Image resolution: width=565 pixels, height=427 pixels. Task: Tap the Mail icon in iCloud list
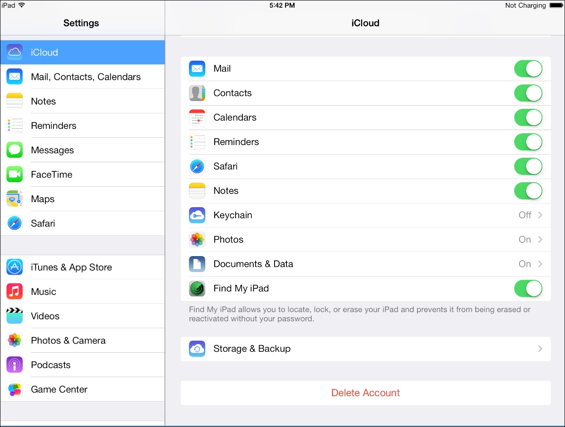[197, 69]
